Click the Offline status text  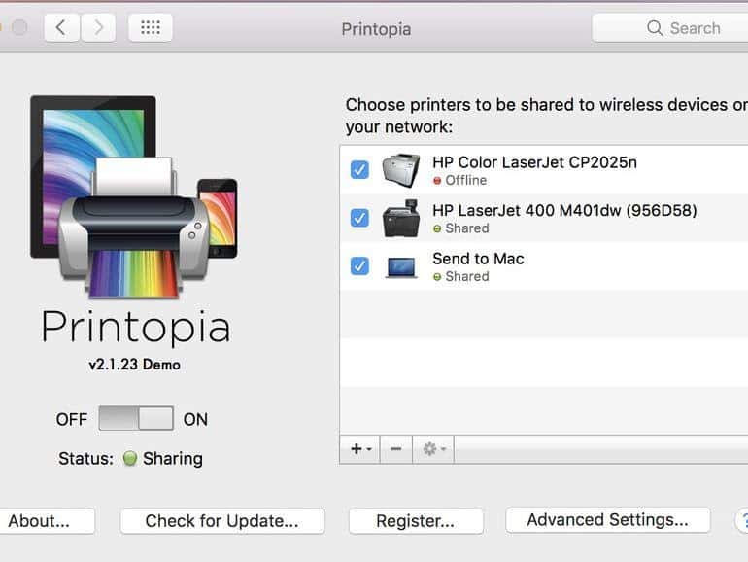(466, 181)
